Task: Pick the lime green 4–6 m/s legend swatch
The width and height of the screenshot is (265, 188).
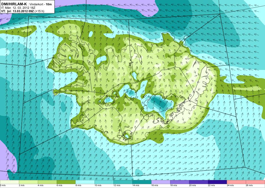Action: [47, 182]
